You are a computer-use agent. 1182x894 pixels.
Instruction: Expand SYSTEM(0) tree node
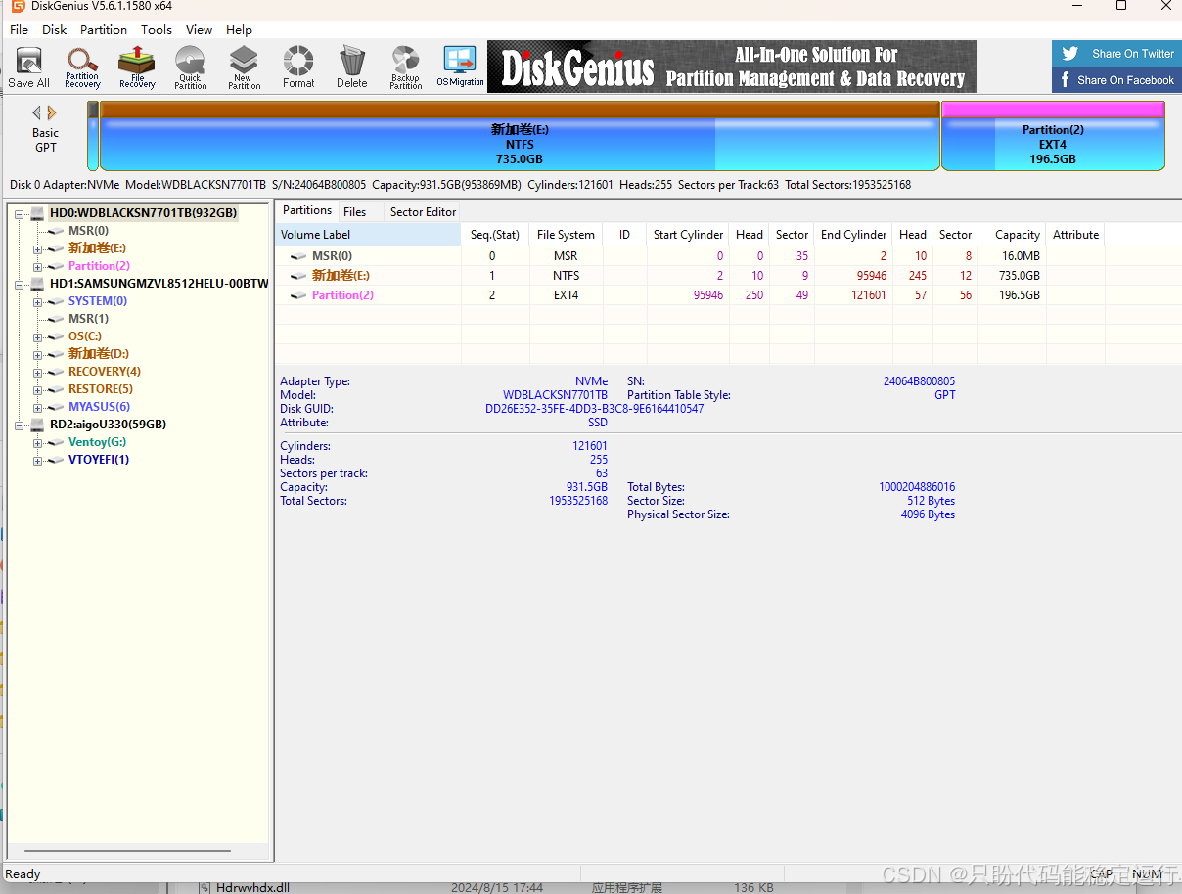coord(38,301)
